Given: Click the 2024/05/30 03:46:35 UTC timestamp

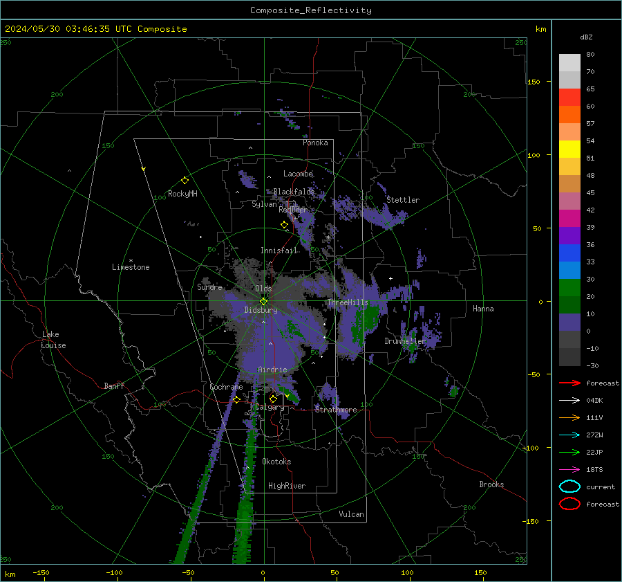Looking at the screenshot, I should click(x=95, y=29).
